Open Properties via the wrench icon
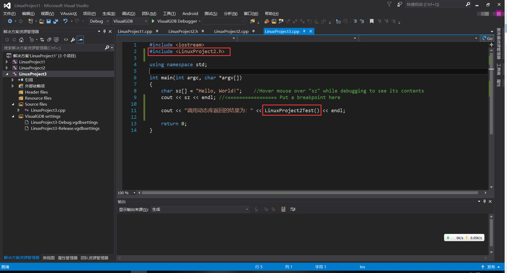The width and height of the screenshot is (507, 273). pos(73,40)
